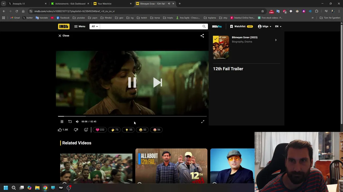Open Bitmeyen Sınav (2023) title link

coord(244,37)
